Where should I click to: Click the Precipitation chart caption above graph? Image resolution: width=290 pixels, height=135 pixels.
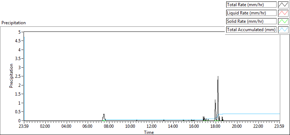(x=14, y=23)
